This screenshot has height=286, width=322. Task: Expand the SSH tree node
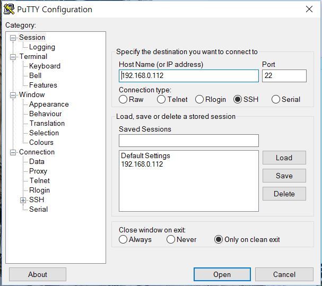[x=23, y=200]
